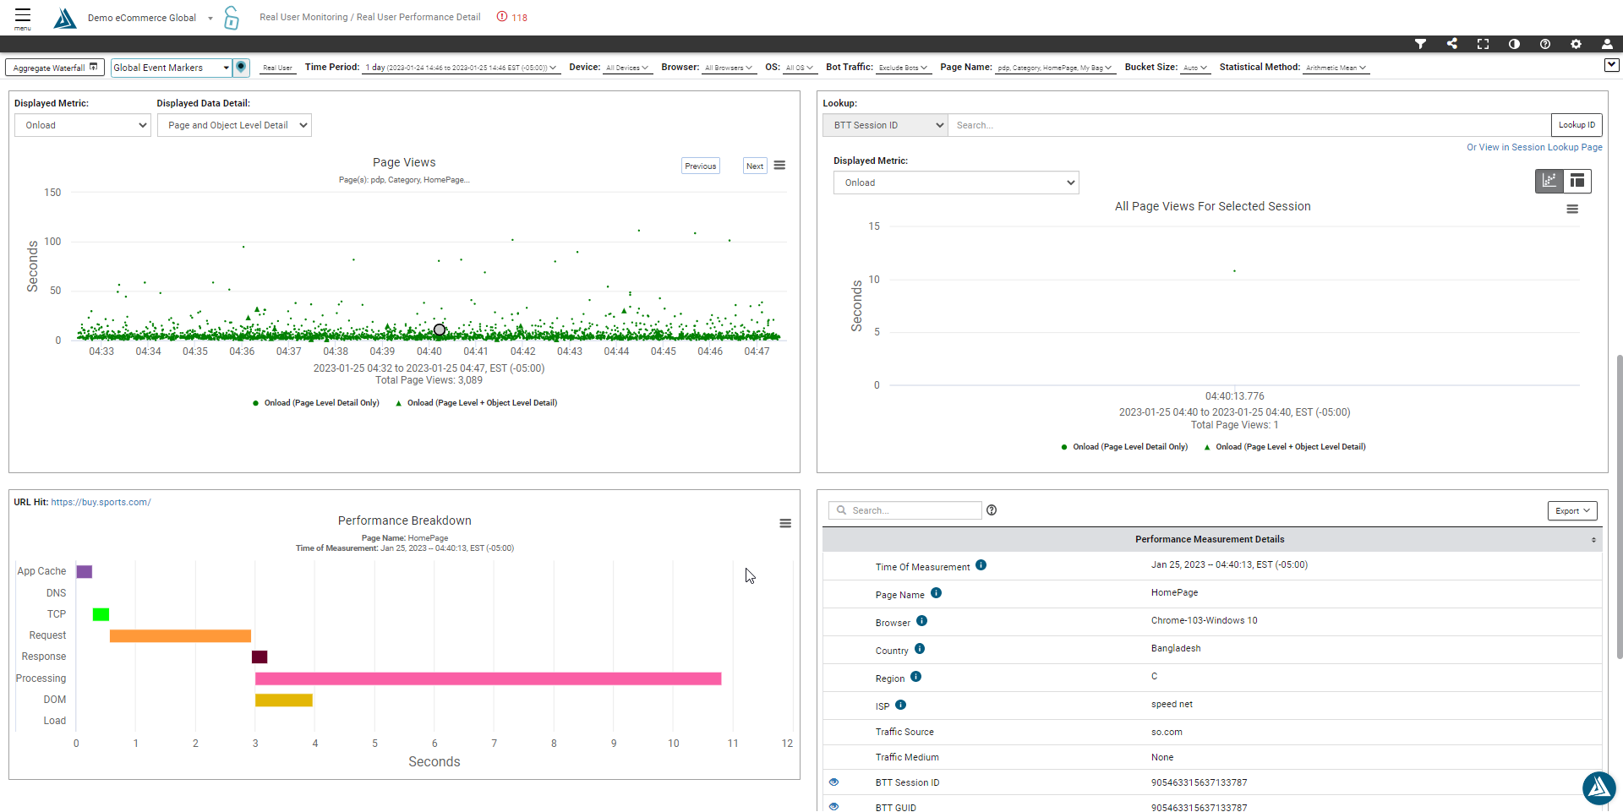
Task: Focus the Lookup search input field
Action: 1249,125
